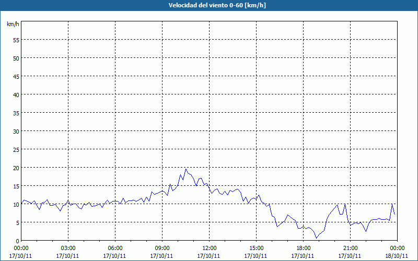418x261 pixels.
Task: Click the 10 label on the y-axis
Action: click(x=16, y=204)
